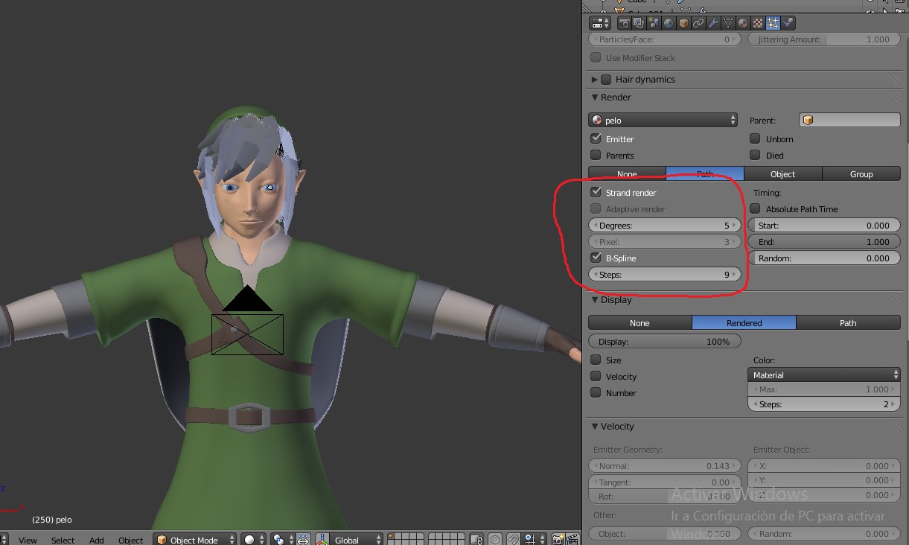Open the Texture properties checker tab
Viewport: 909px width, 545px height.
pos(758,23)
